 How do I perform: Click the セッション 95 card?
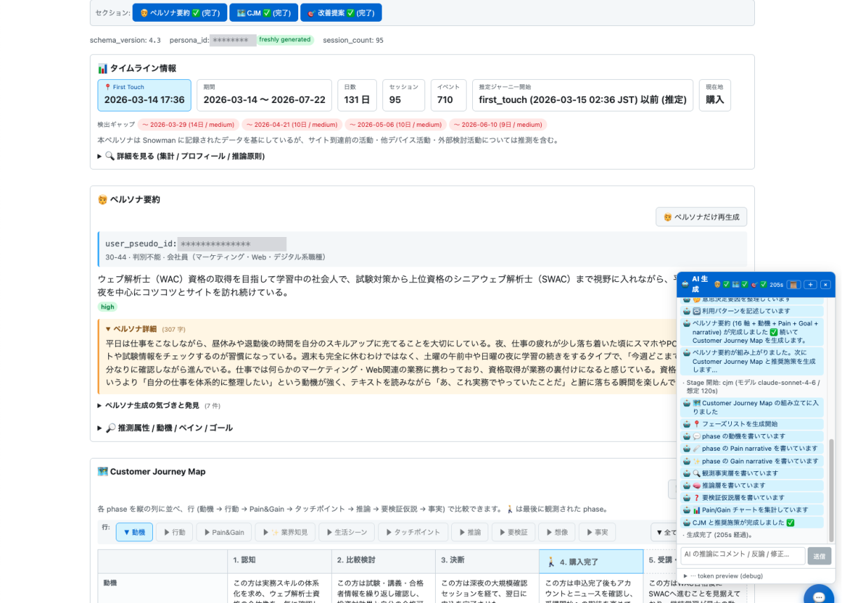(x=403, y=95)
